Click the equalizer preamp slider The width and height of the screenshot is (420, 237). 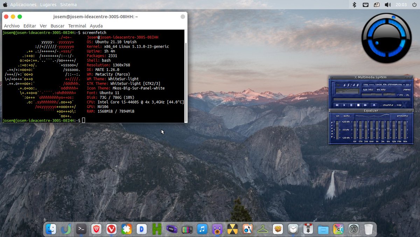pos(337,130)
